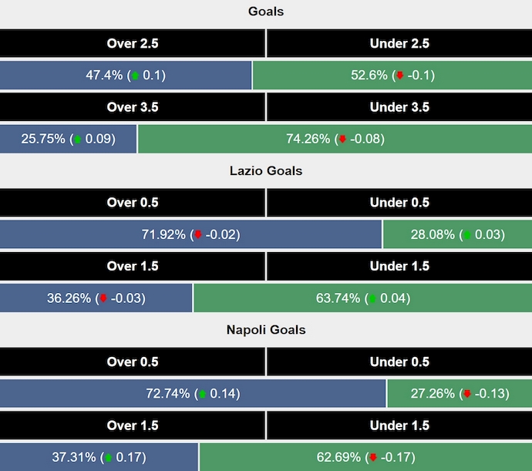Select Napoli Goals Under 1.5 header
The width and height of the screenshot is (532, 471).
[399, 426]
